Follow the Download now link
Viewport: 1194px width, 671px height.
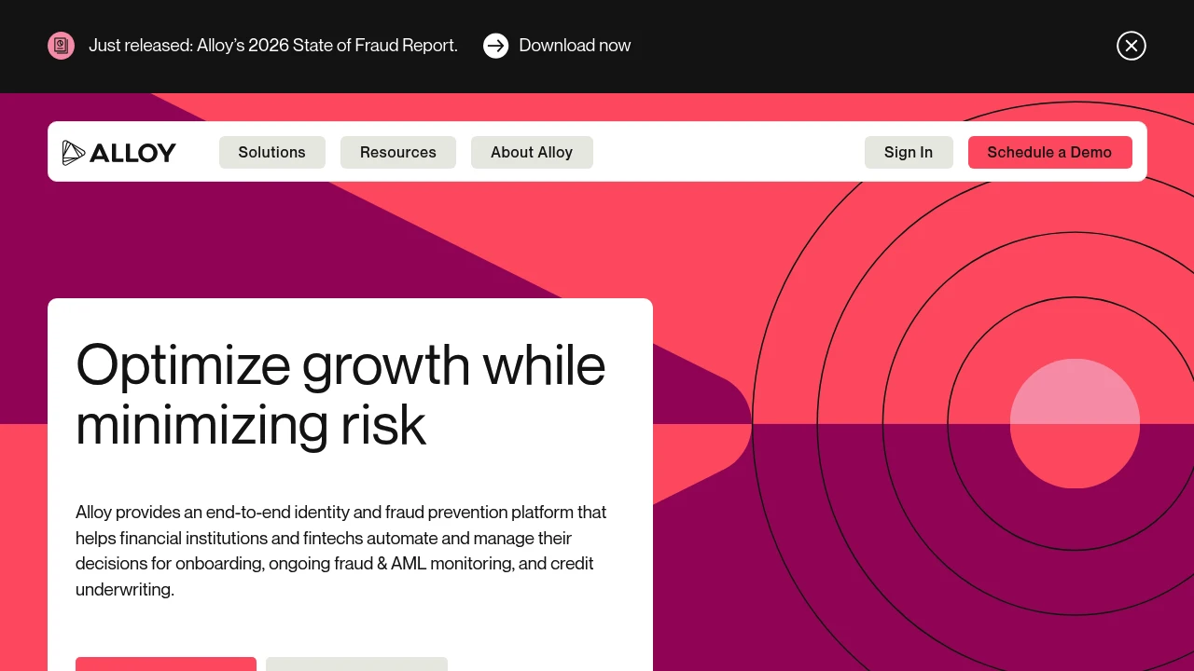coord(574,46)
